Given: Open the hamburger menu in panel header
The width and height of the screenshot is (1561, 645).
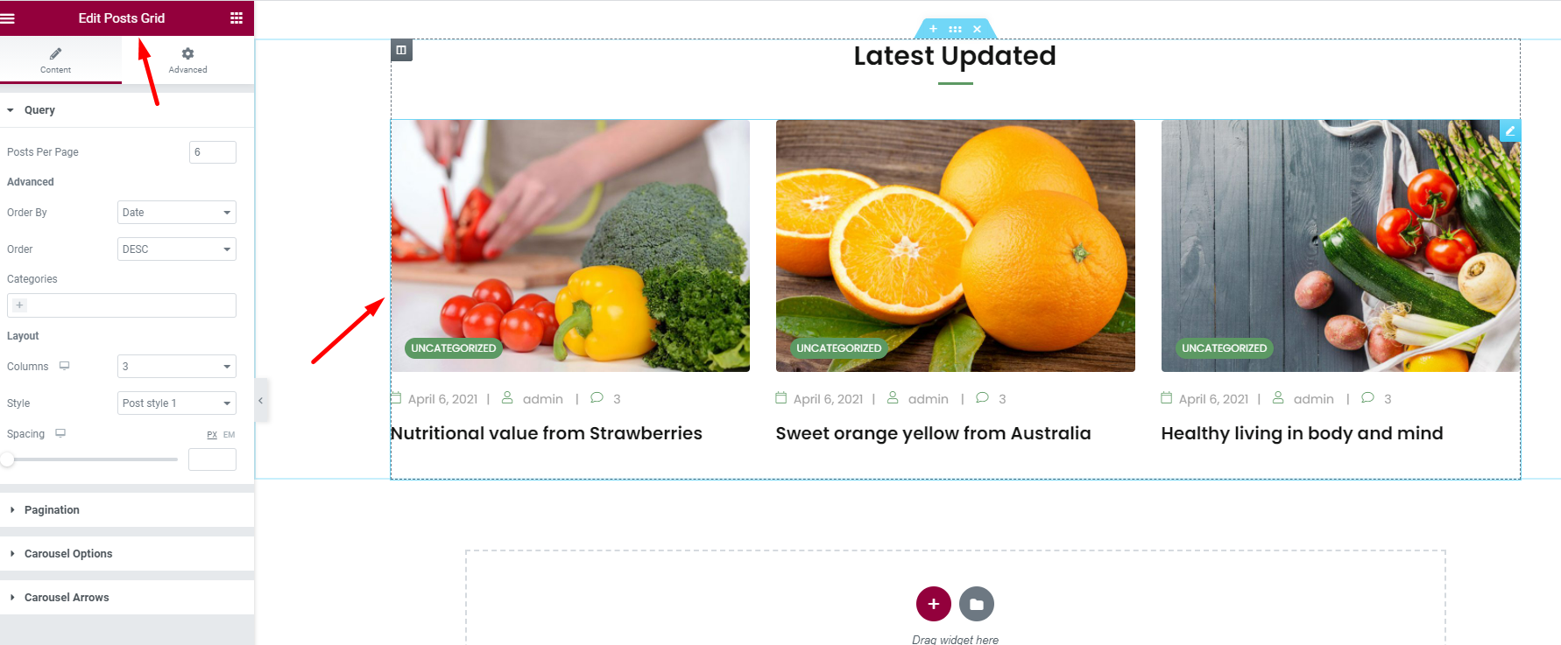Looking at the screenshot, I should coord(8,18).
